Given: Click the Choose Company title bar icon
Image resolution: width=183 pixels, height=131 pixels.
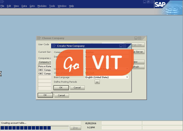Looking at the screenshot, I should 39,38.
